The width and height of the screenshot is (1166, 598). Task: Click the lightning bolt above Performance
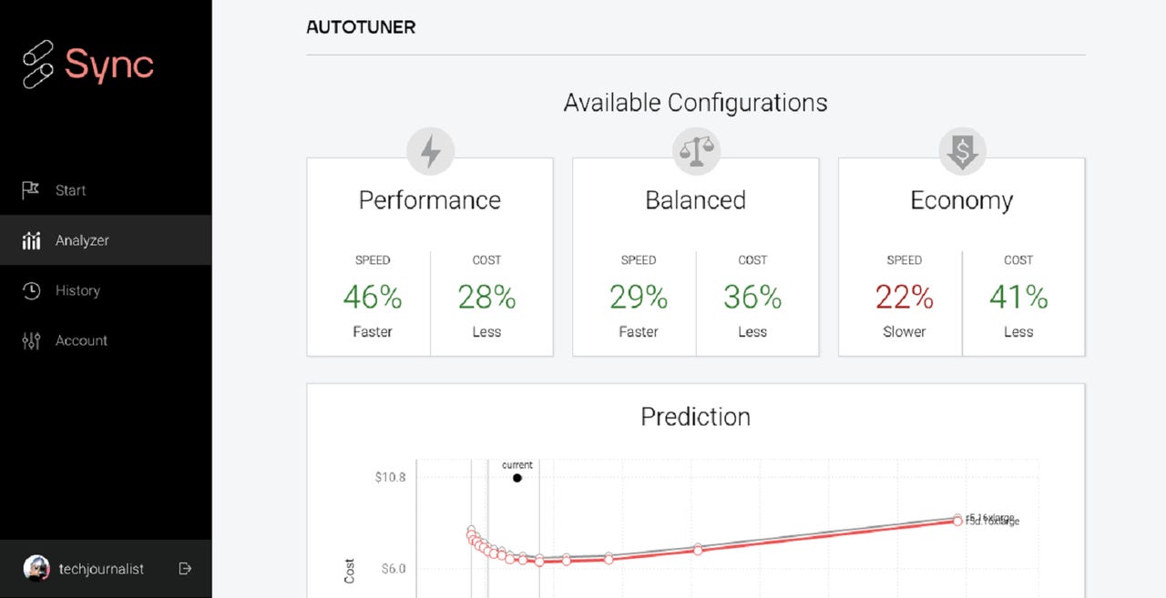point(430,150)
